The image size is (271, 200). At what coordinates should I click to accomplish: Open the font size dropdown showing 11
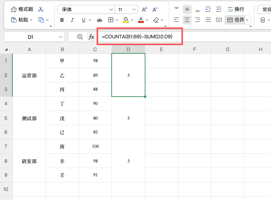tap(126, 9)
